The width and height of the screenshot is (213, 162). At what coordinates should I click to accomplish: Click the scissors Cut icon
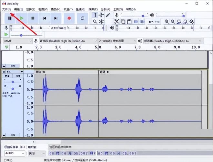point(117,21)
